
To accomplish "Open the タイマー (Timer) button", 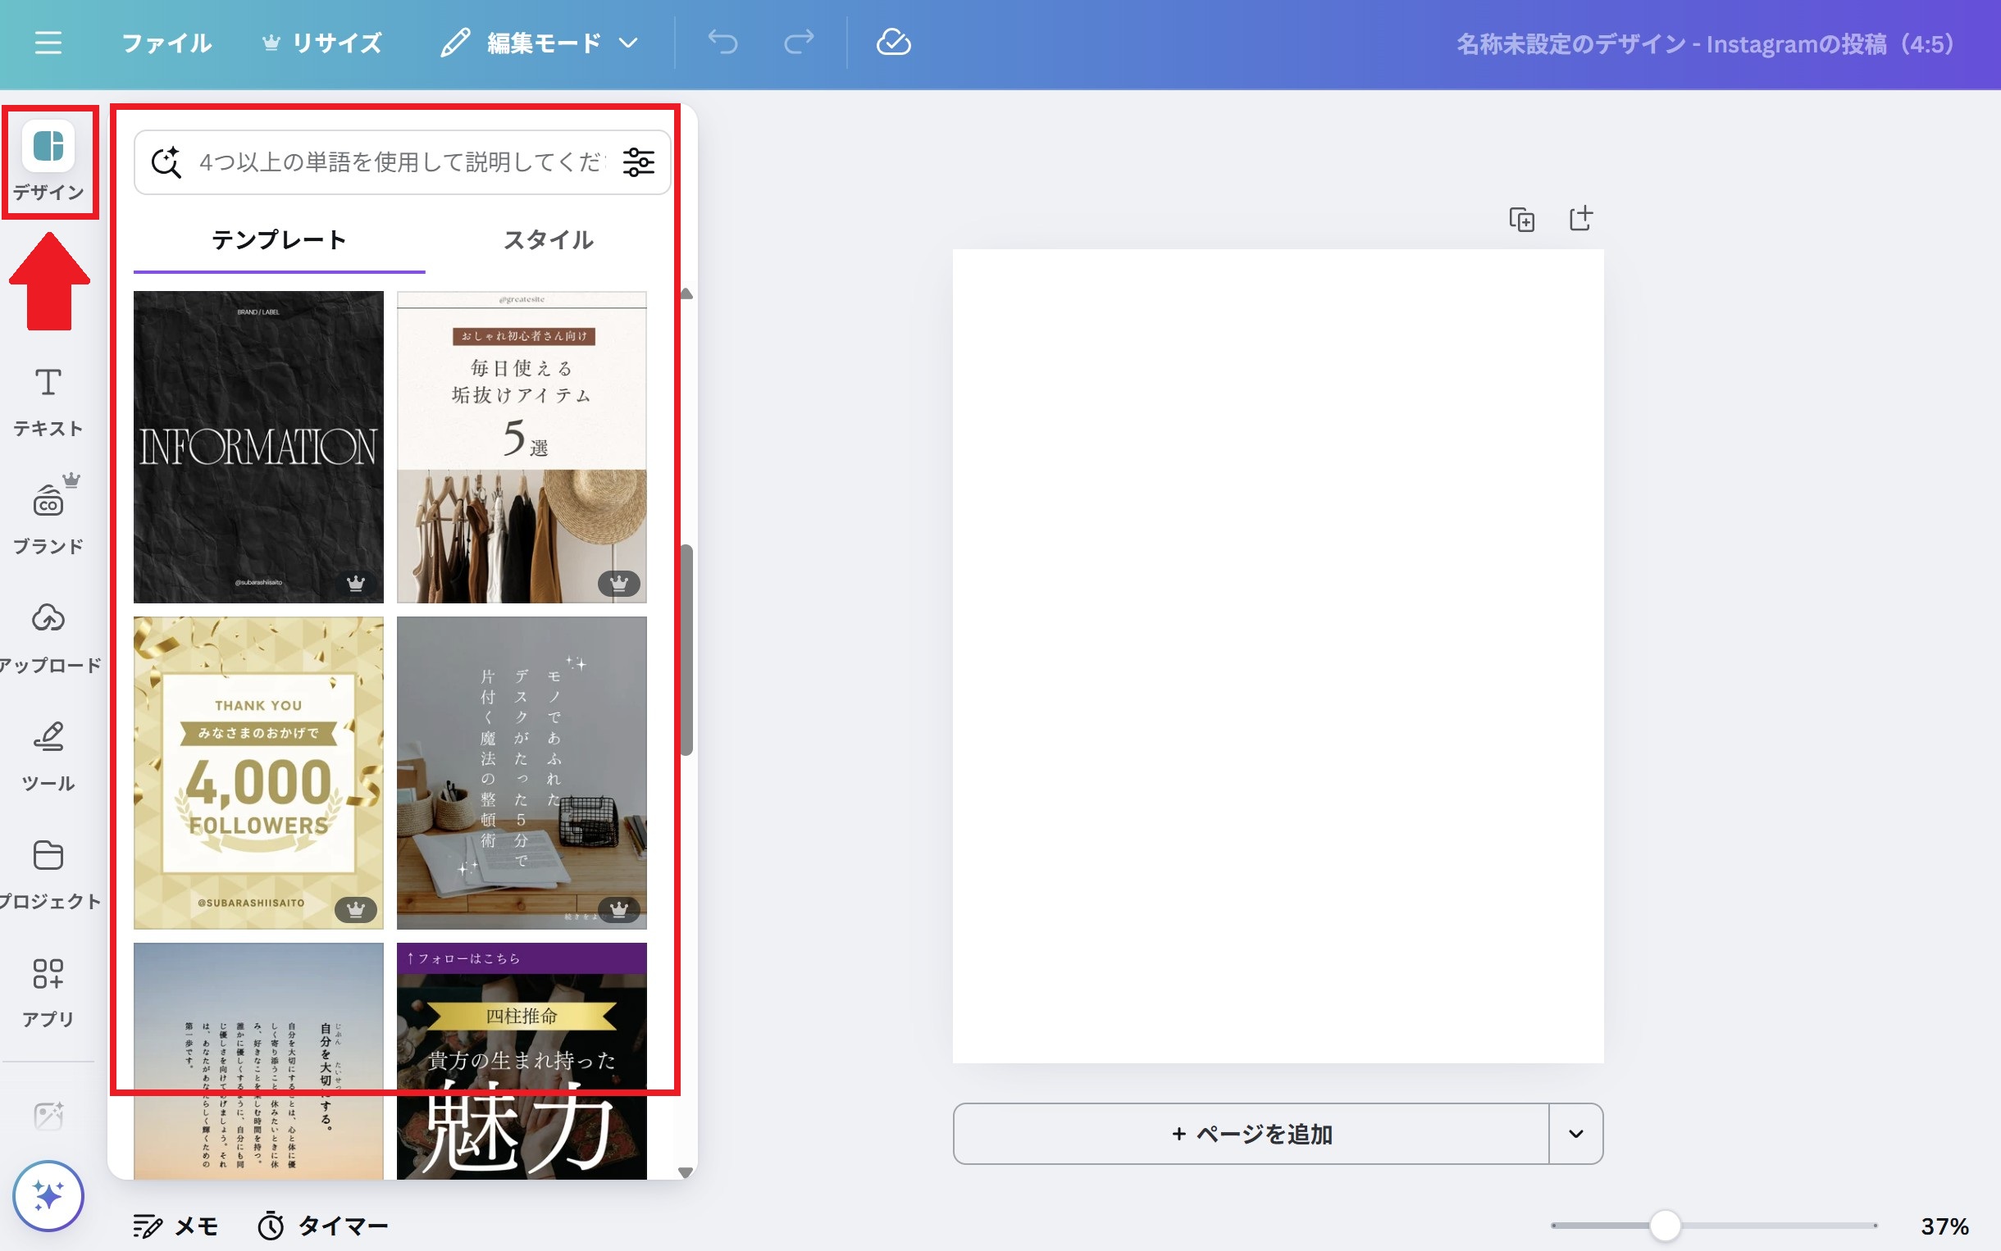I will tap(322, 1226).
